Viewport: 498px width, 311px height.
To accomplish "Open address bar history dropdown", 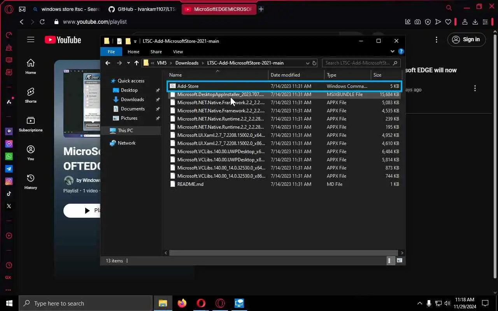I will [x=307, y=63].
